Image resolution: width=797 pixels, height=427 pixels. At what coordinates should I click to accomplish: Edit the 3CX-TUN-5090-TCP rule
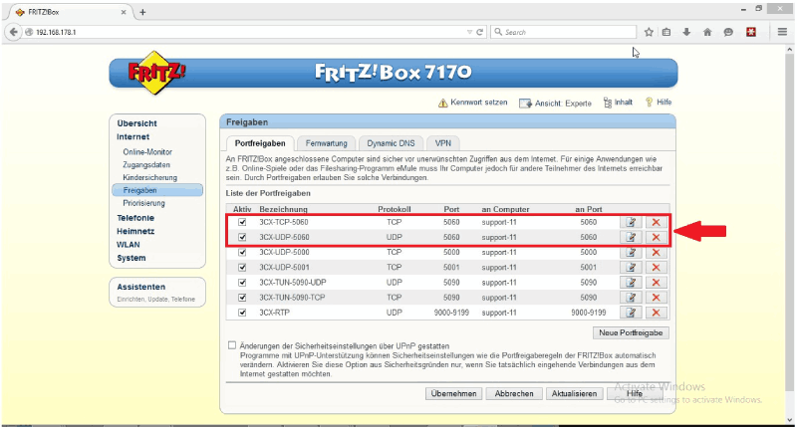[631, 298]
